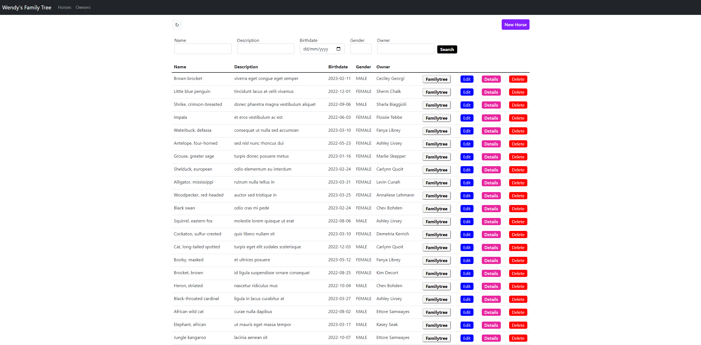
Task: Open the Horses navigation link
Action: point(64,7)
